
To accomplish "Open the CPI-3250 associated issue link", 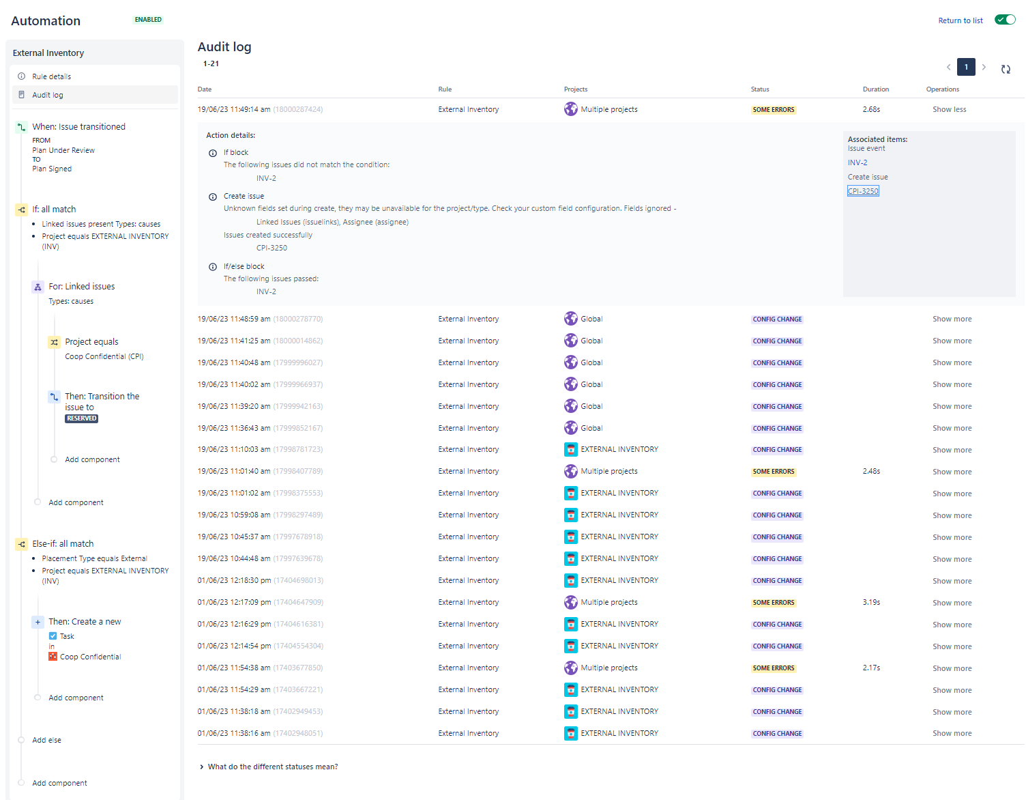I will pyautogui.click(x=862, y=190).
